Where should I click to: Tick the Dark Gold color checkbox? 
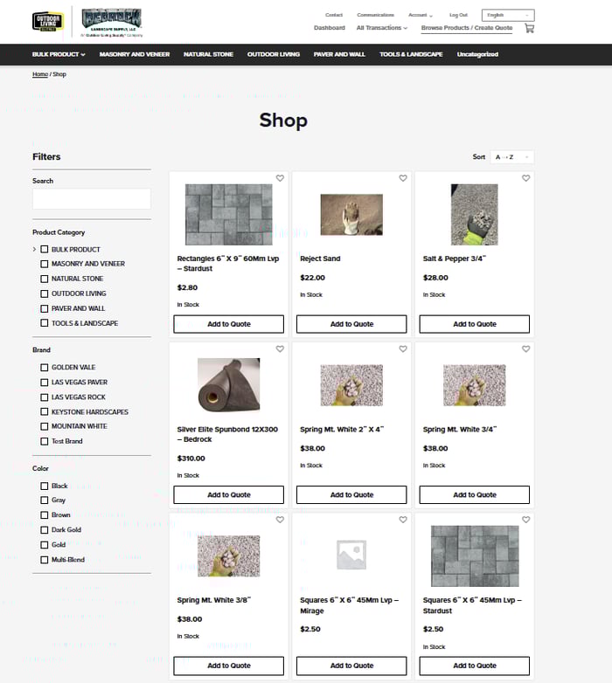(45, 530)
